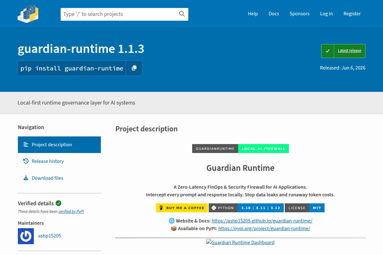Click the License MIT badge

tap(304, 208)
